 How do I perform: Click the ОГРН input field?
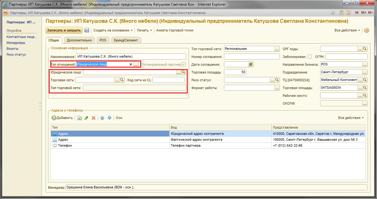tap(346, 57)
